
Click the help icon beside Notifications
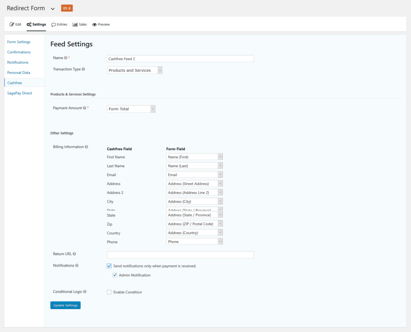[77, 265]
